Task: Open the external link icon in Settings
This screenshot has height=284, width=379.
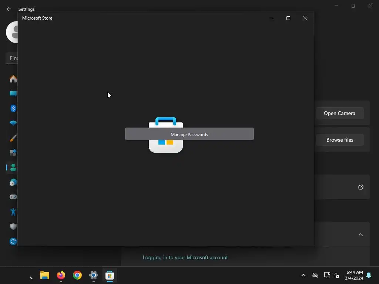Action: (x=360, y=187)
